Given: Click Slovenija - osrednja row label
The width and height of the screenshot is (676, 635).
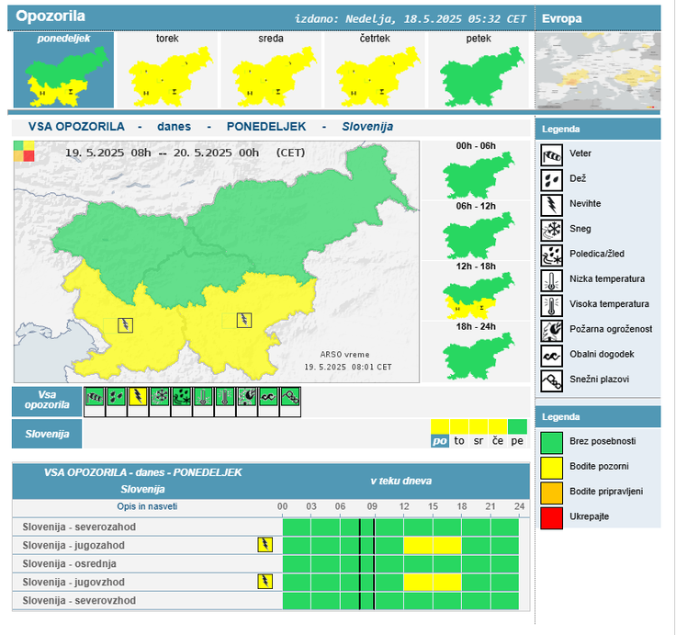Looking at the screenshot, I should [70, 564].
